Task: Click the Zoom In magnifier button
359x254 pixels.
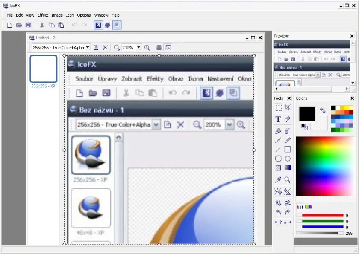Action: tap(147, 48)
